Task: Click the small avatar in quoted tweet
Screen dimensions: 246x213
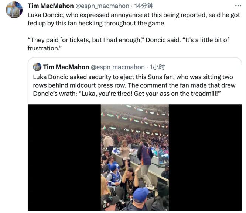Action: (37, 67)
